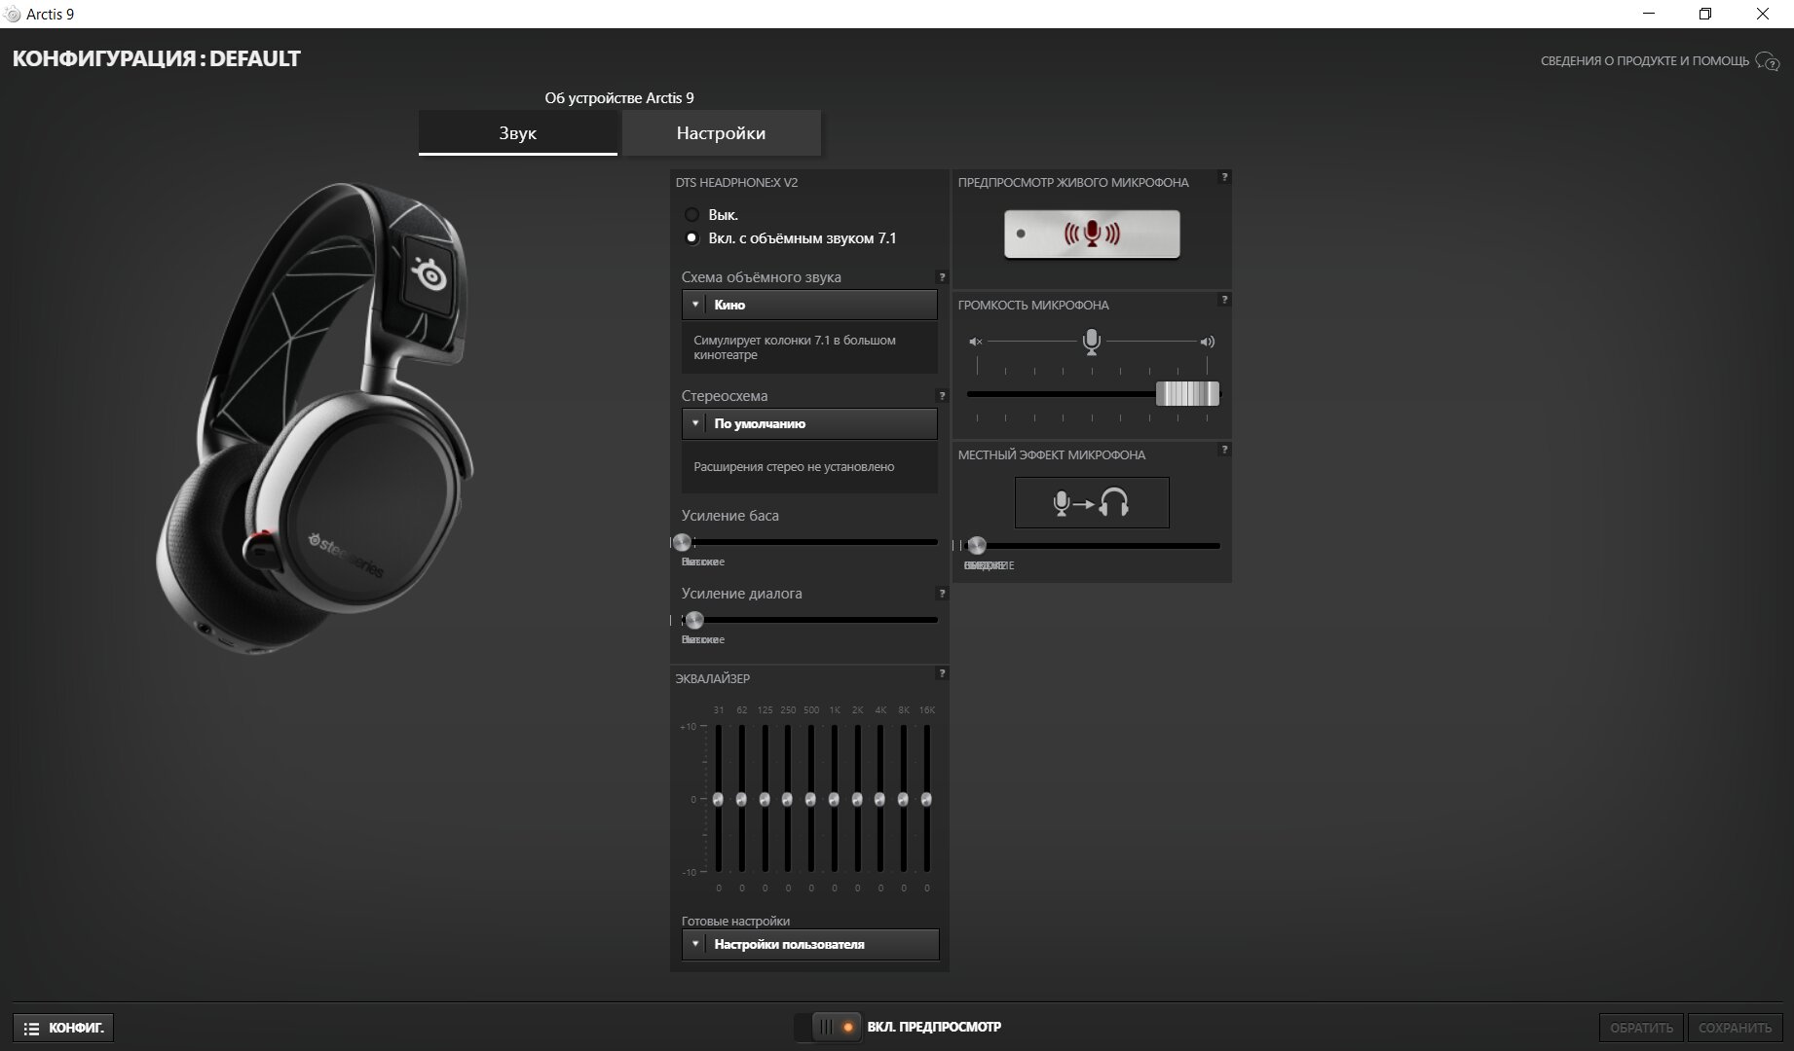Click the Усиление баса slider handle
Viewport: 1794px width, 1051px height.
(682, 542)
